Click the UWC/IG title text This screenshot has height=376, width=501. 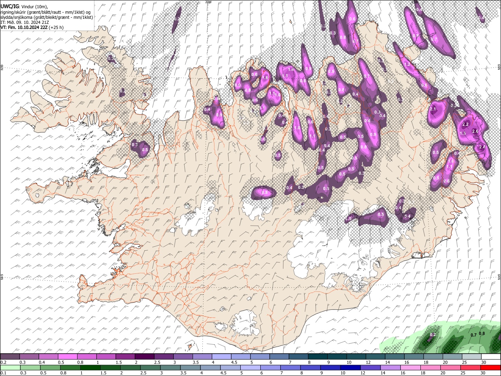9,6
